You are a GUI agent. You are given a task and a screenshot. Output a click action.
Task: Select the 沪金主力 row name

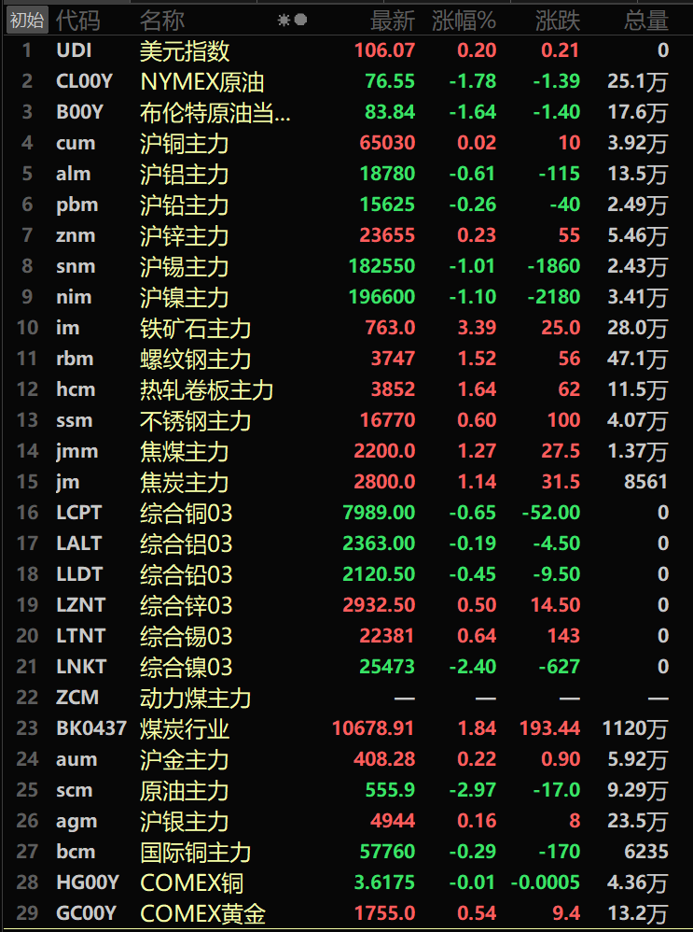185,759
